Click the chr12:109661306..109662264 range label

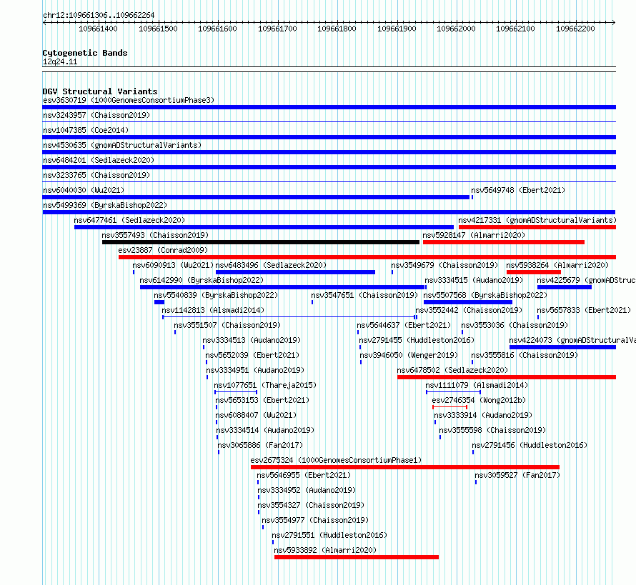pyautogui.click(x=99, y=15)
